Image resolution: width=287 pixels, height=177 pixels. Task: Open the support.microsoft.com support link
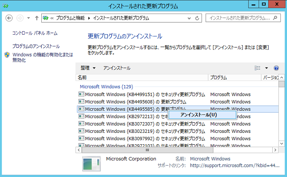235,166
